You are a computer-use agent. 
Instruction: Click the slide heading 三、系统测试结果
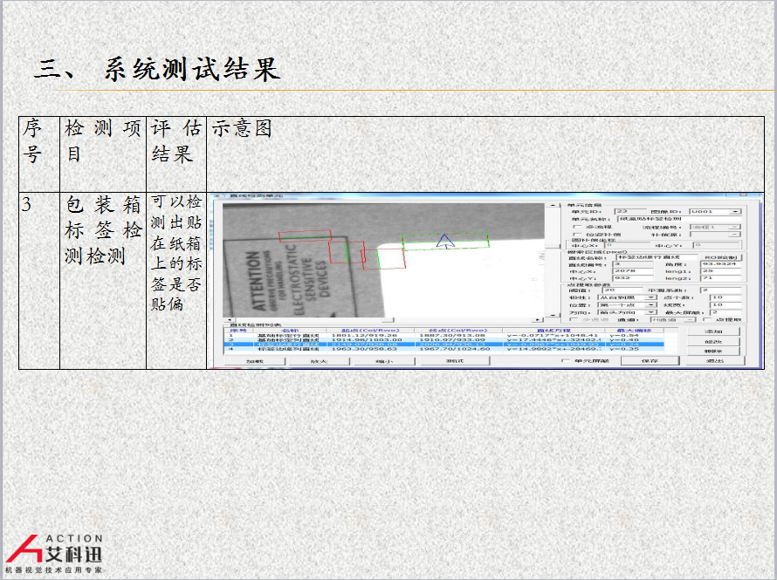point(159,69)
